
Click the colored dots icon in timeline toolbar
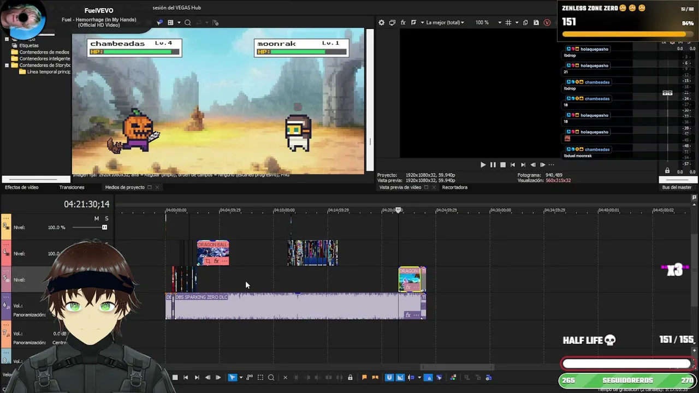click(453, 377)
